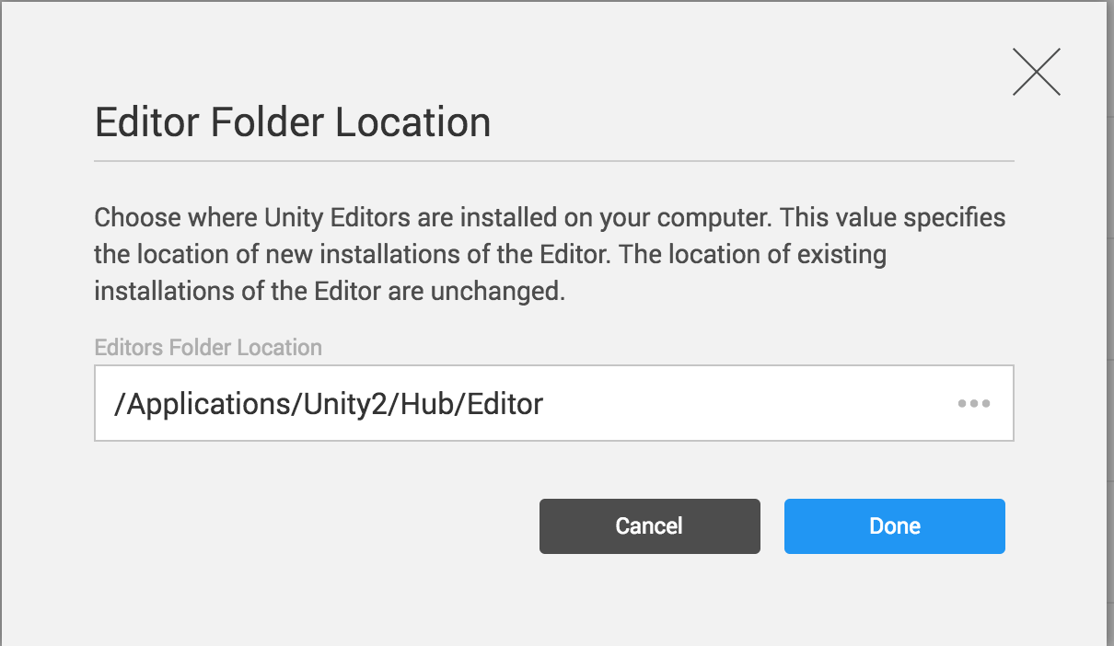Click the description text about Unity Editors

pyautogui.click(x=550, y=254)
